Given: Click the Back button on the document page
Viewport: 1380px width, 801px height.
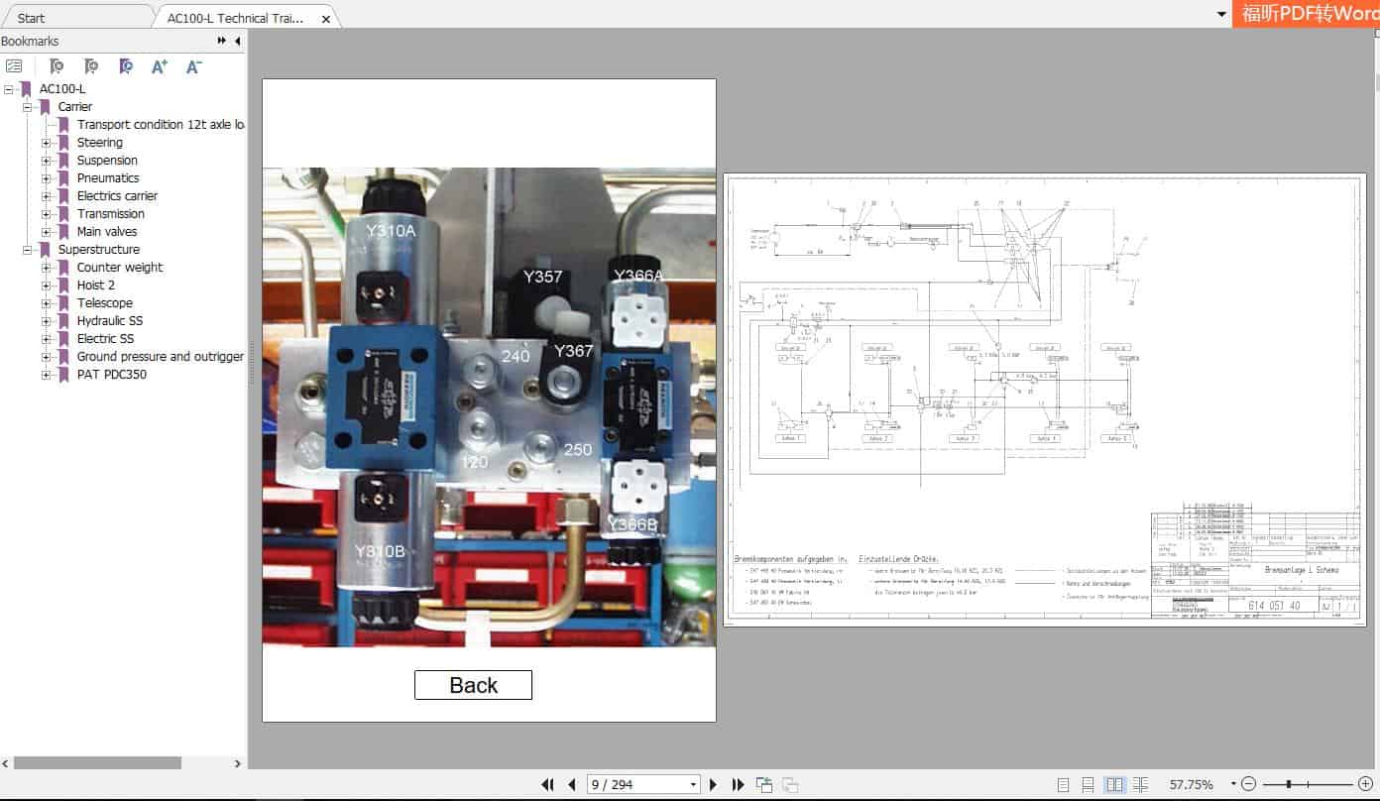Looking at the screenshot, I should coord(473,684).
